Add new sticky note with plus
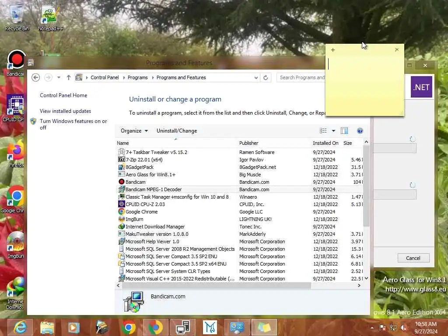The width and height of the screenshot is (448, 336). pyautogui.click(x=333, y=50)
